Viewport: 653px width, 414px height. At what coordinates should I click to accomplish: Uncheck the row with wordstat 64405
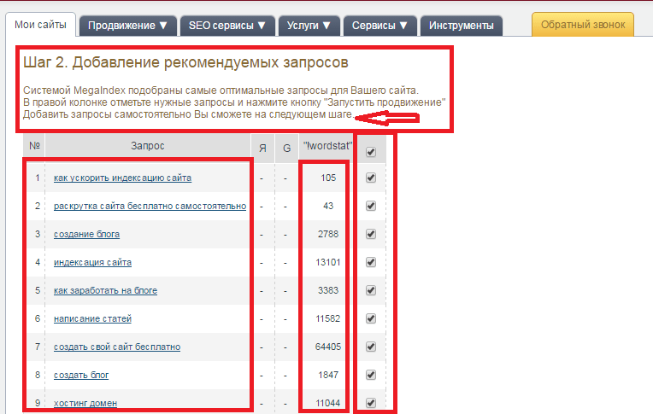[371, 347]
